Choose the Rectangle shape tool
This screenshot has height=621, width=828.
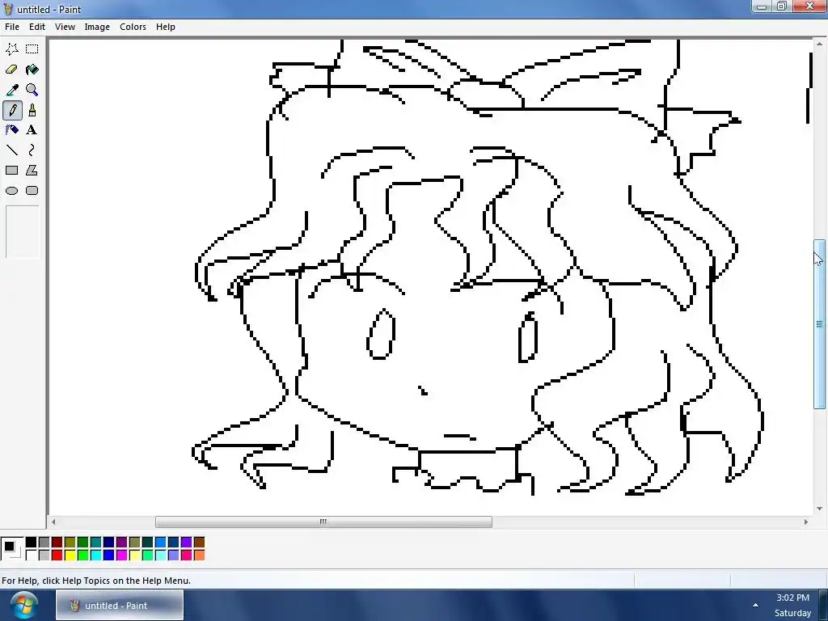11,171
